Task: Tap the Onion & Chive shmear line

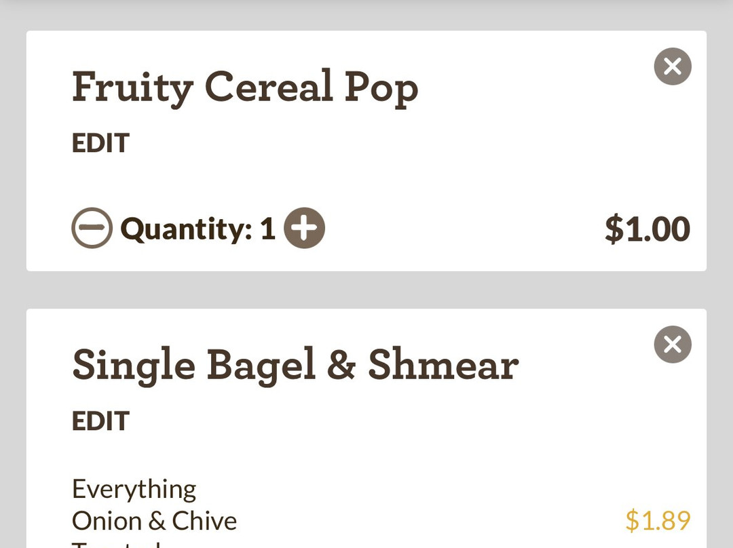Action: point(154,521)
